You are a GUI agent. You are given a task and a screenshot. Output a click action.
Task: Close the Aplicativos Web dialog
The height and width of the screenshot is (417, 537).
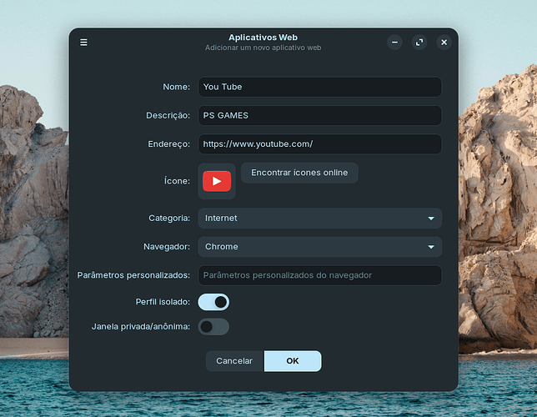tap(444, 42)
